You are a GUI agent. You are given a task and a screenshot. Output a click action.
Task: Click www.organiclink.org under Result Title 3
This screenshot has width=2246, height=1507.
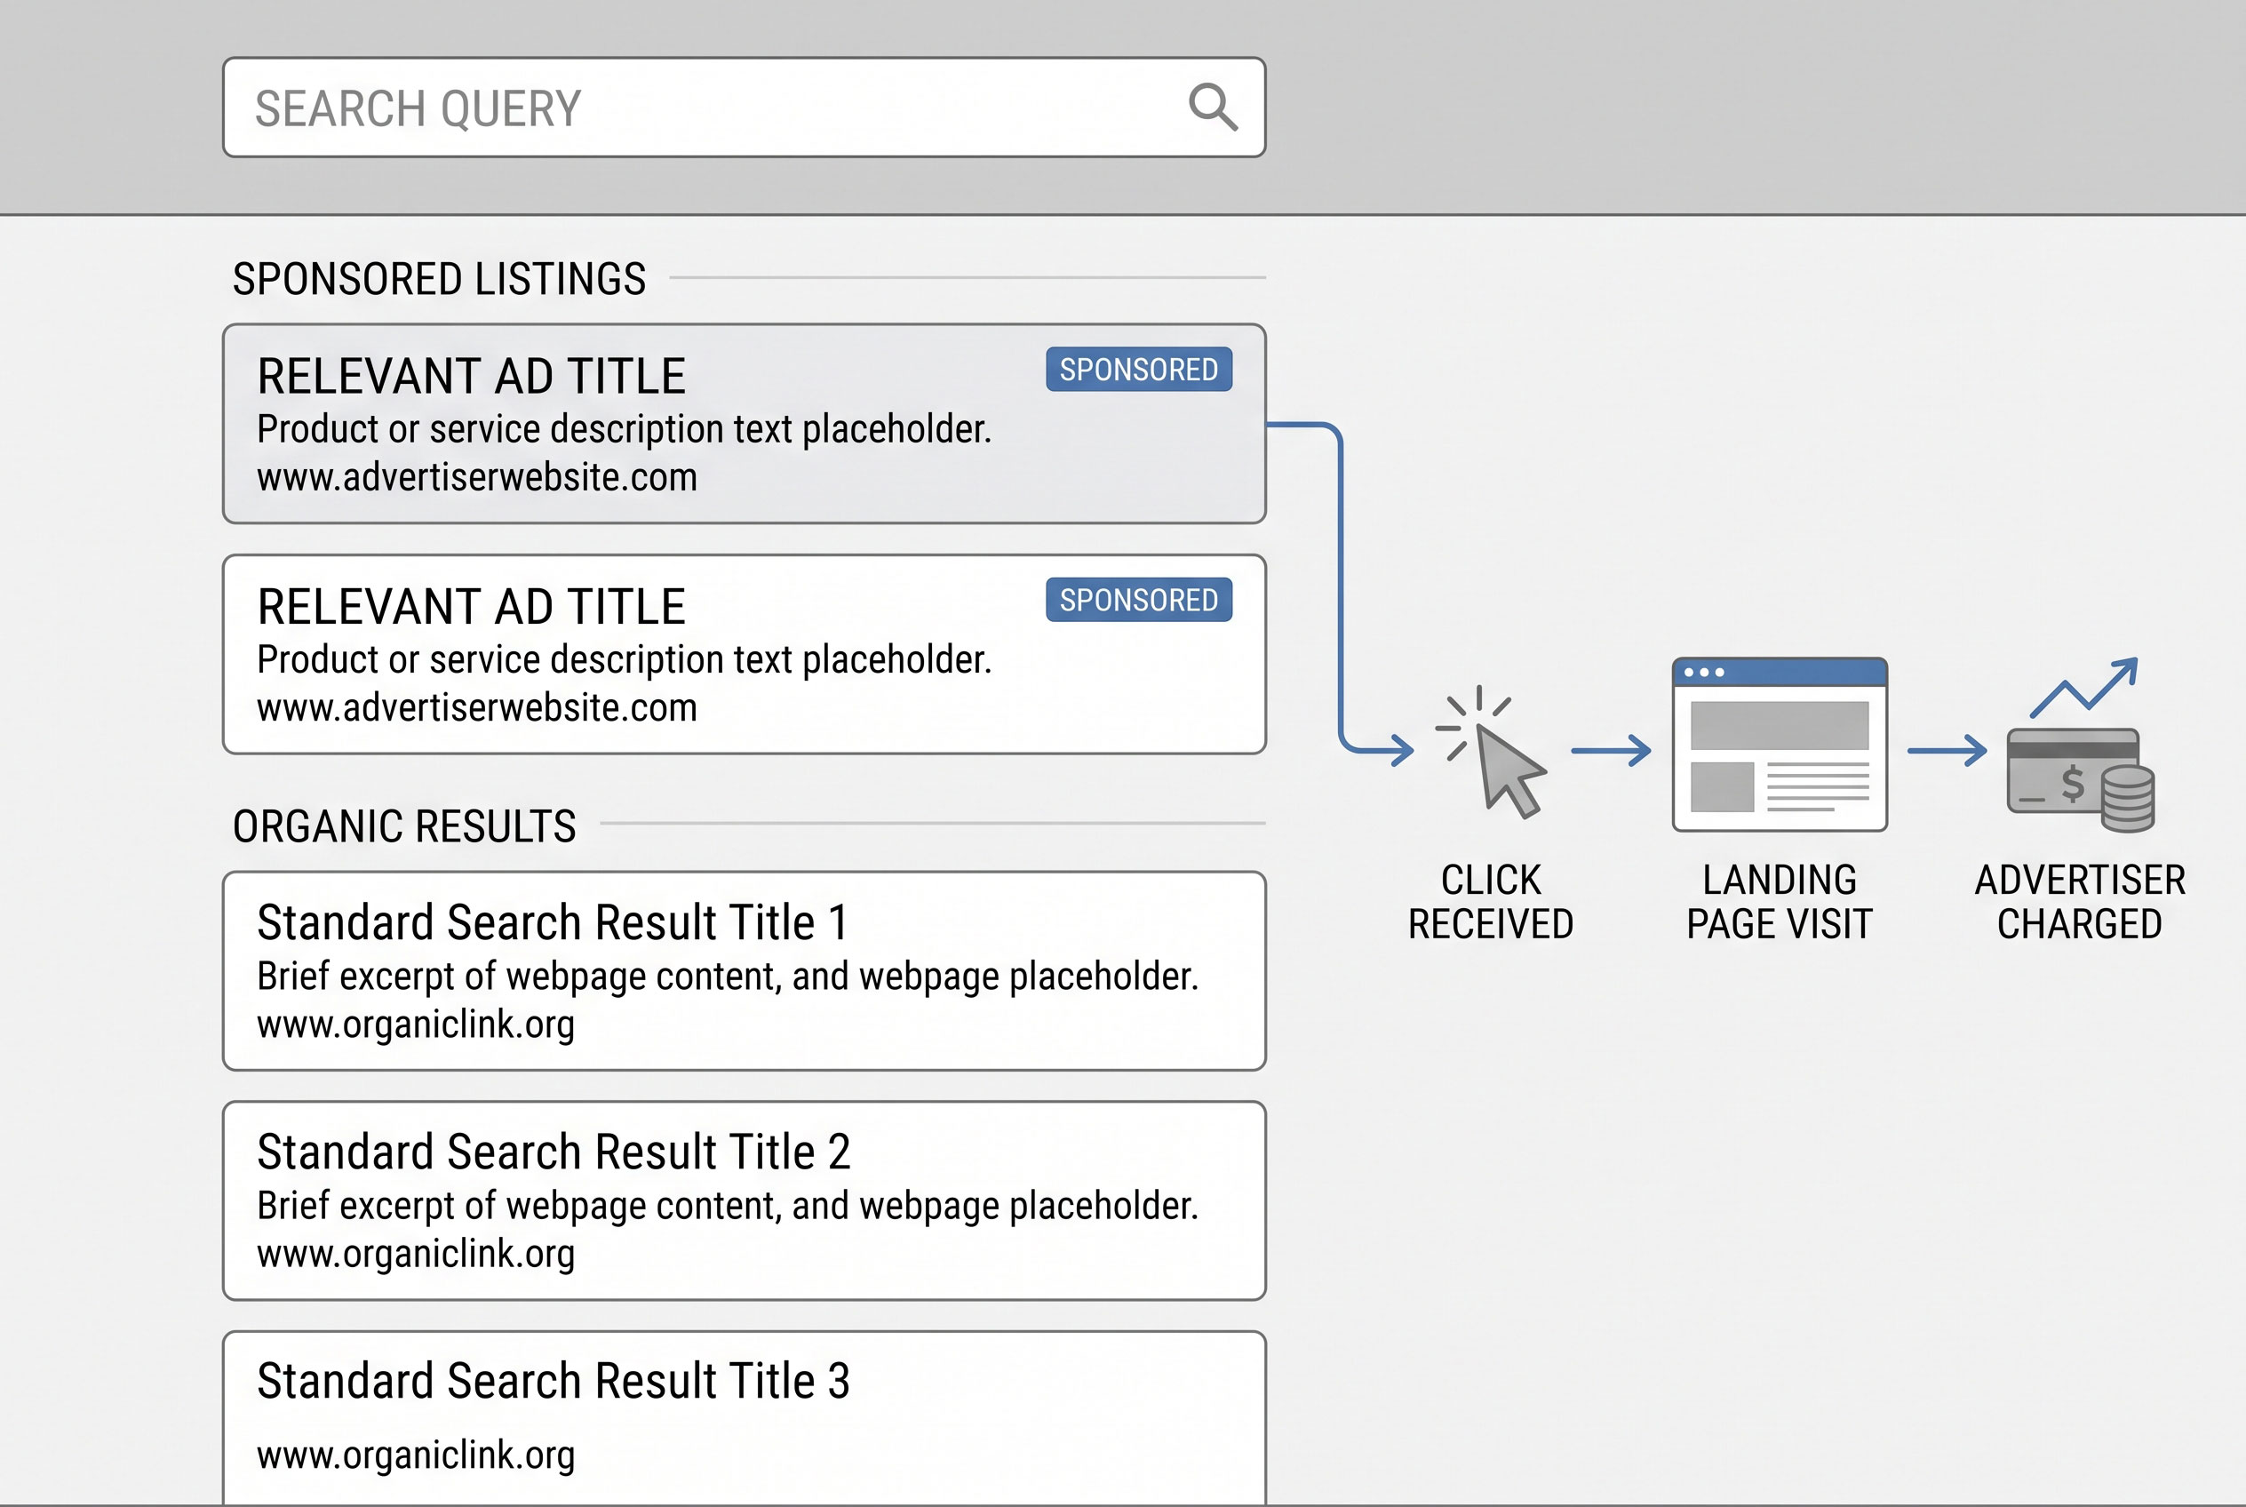point(416,1455)
